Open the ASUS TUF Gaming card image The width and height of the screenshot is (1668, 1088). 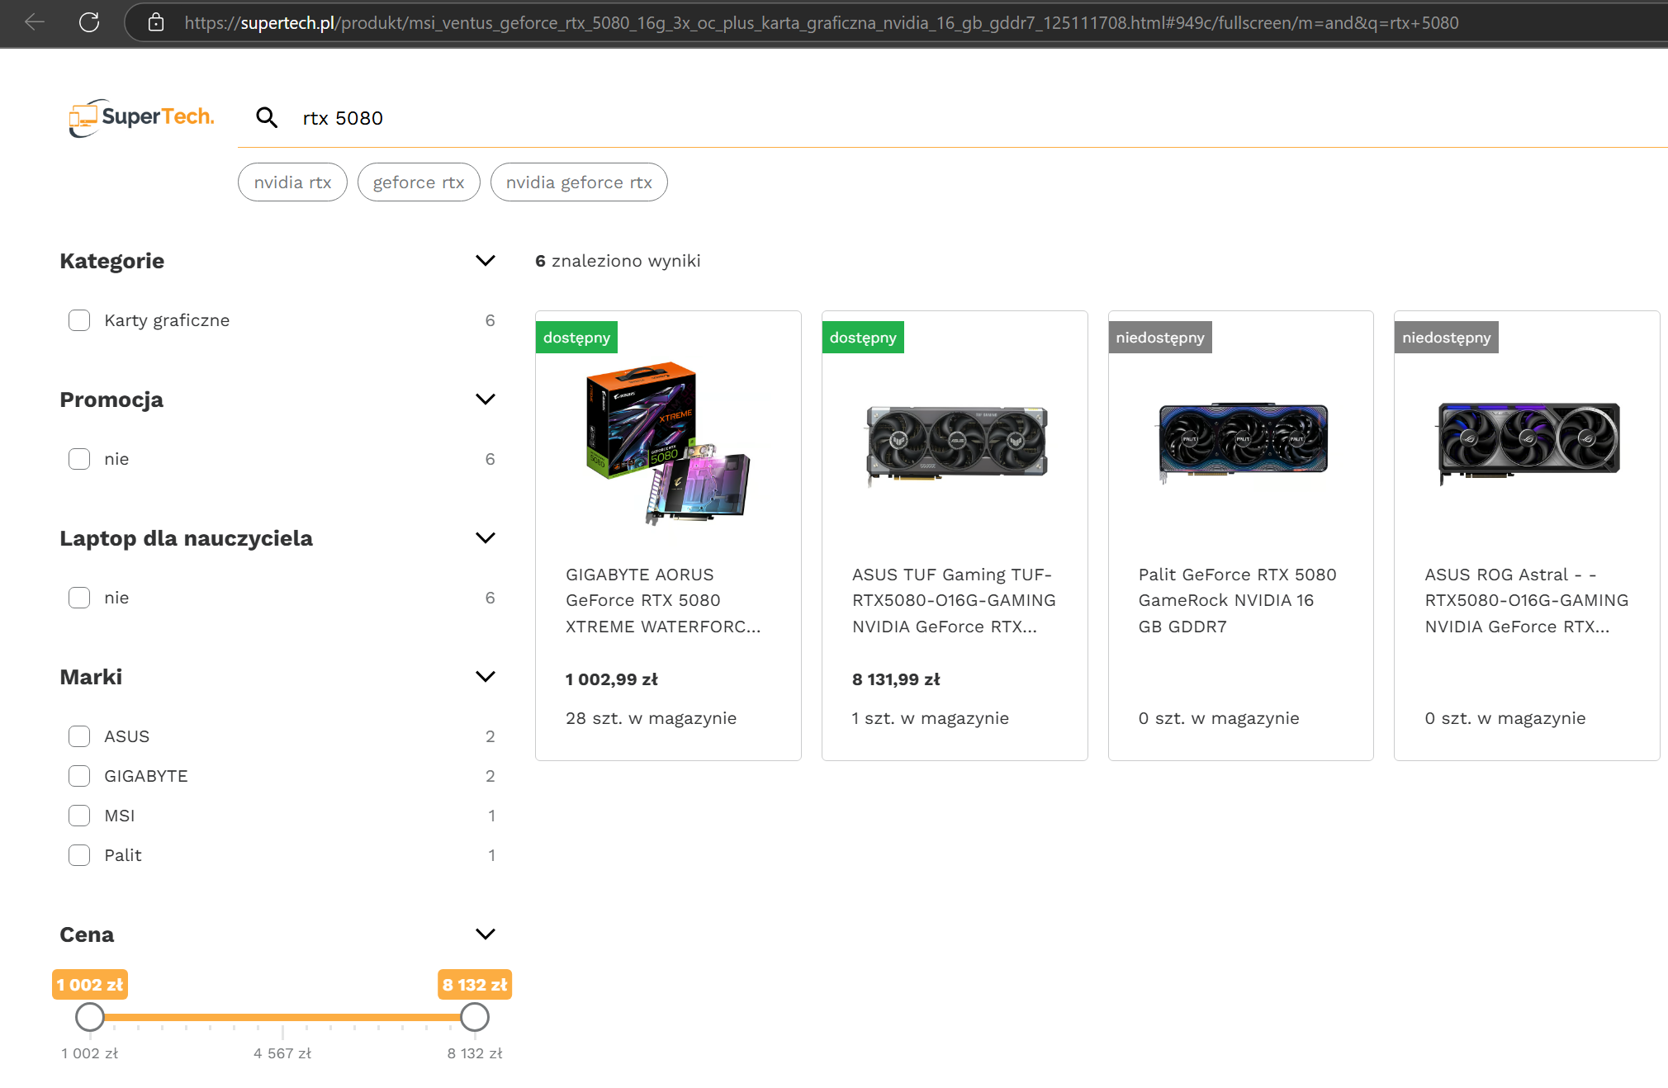click(x=955, y=443)
